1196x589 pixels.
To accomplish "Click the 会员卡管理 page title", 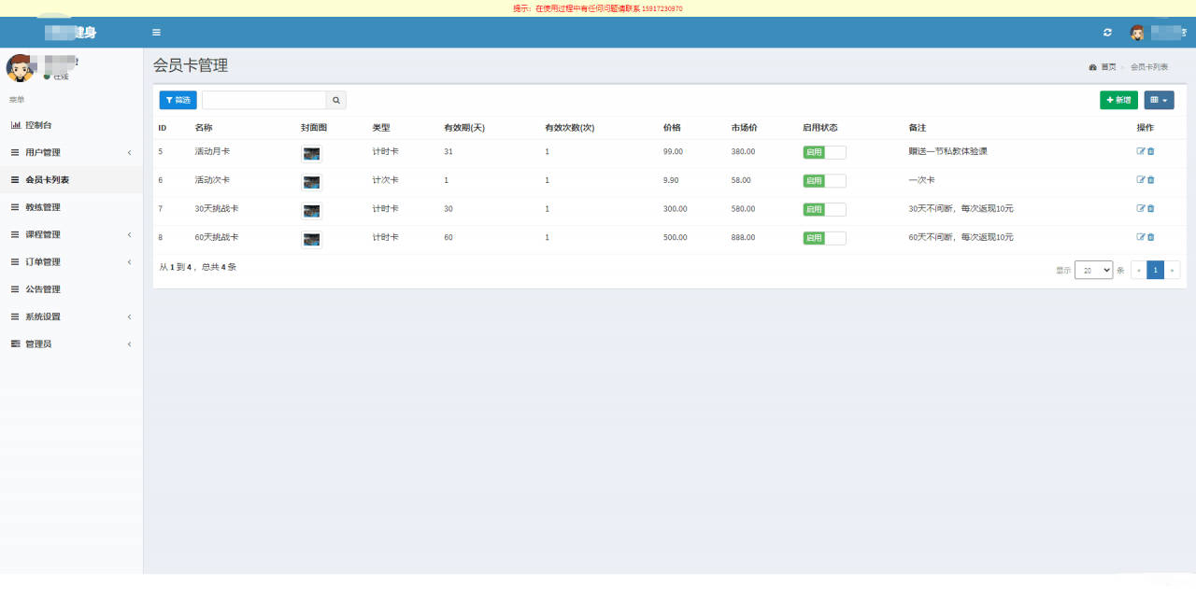I will click(191, 65).
